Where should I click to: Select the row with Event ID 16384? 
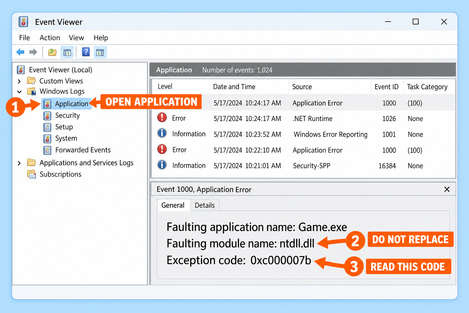(304, 166)
